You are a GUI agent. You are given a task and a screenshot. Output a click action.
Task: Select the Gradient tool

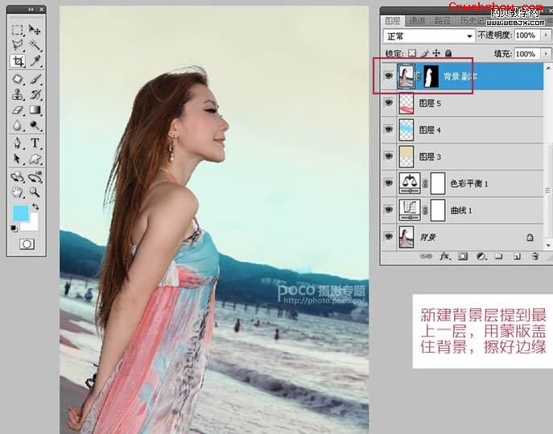pyautogui.click(x=35, y=110)
